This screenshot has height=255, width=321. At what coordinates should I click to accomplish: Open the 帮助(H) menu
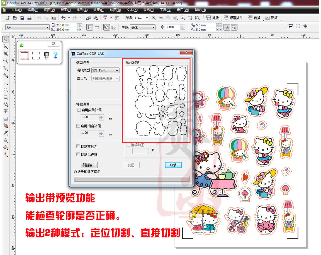click(200, 10)
